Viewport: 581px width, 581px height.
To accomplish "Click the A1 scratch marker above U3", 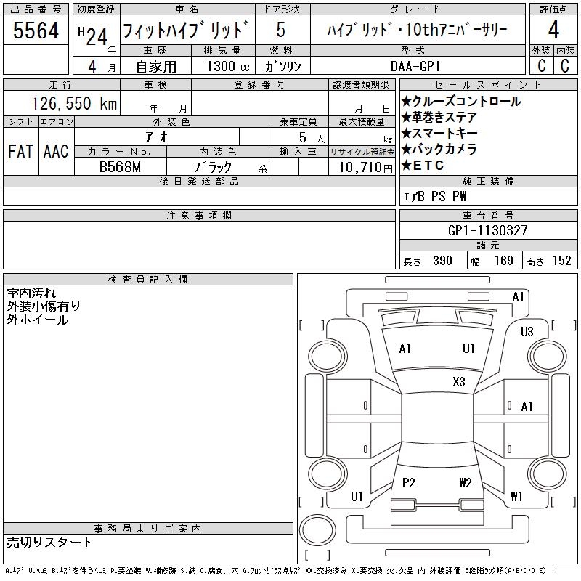I will tap(518, 297).
